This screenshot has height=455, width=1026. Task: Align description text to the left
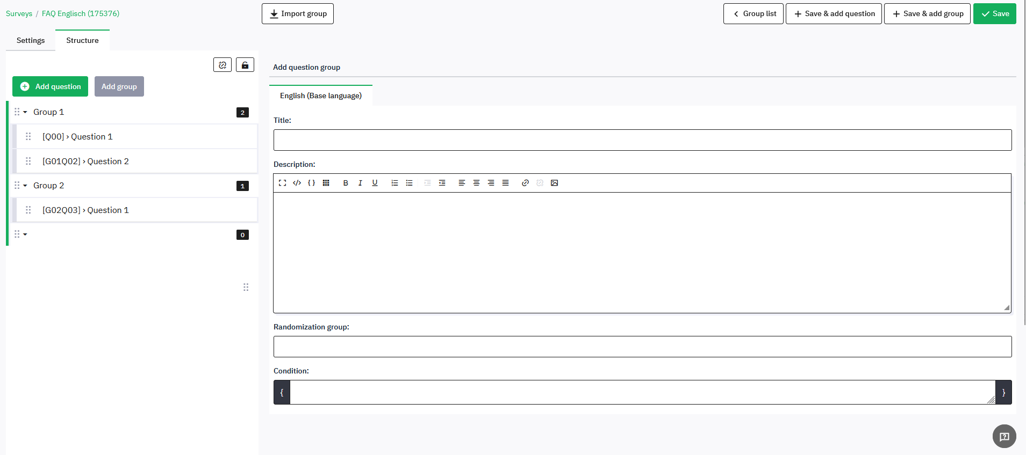click(462, 183)
